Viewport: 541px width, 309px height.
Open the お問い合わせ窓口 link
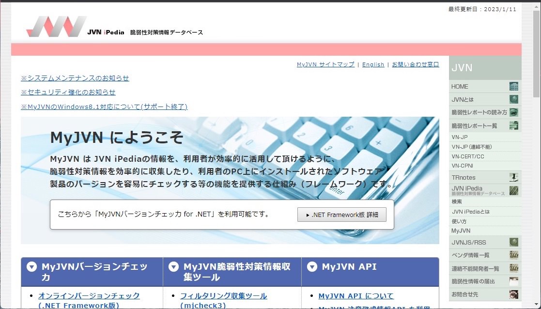416,64
